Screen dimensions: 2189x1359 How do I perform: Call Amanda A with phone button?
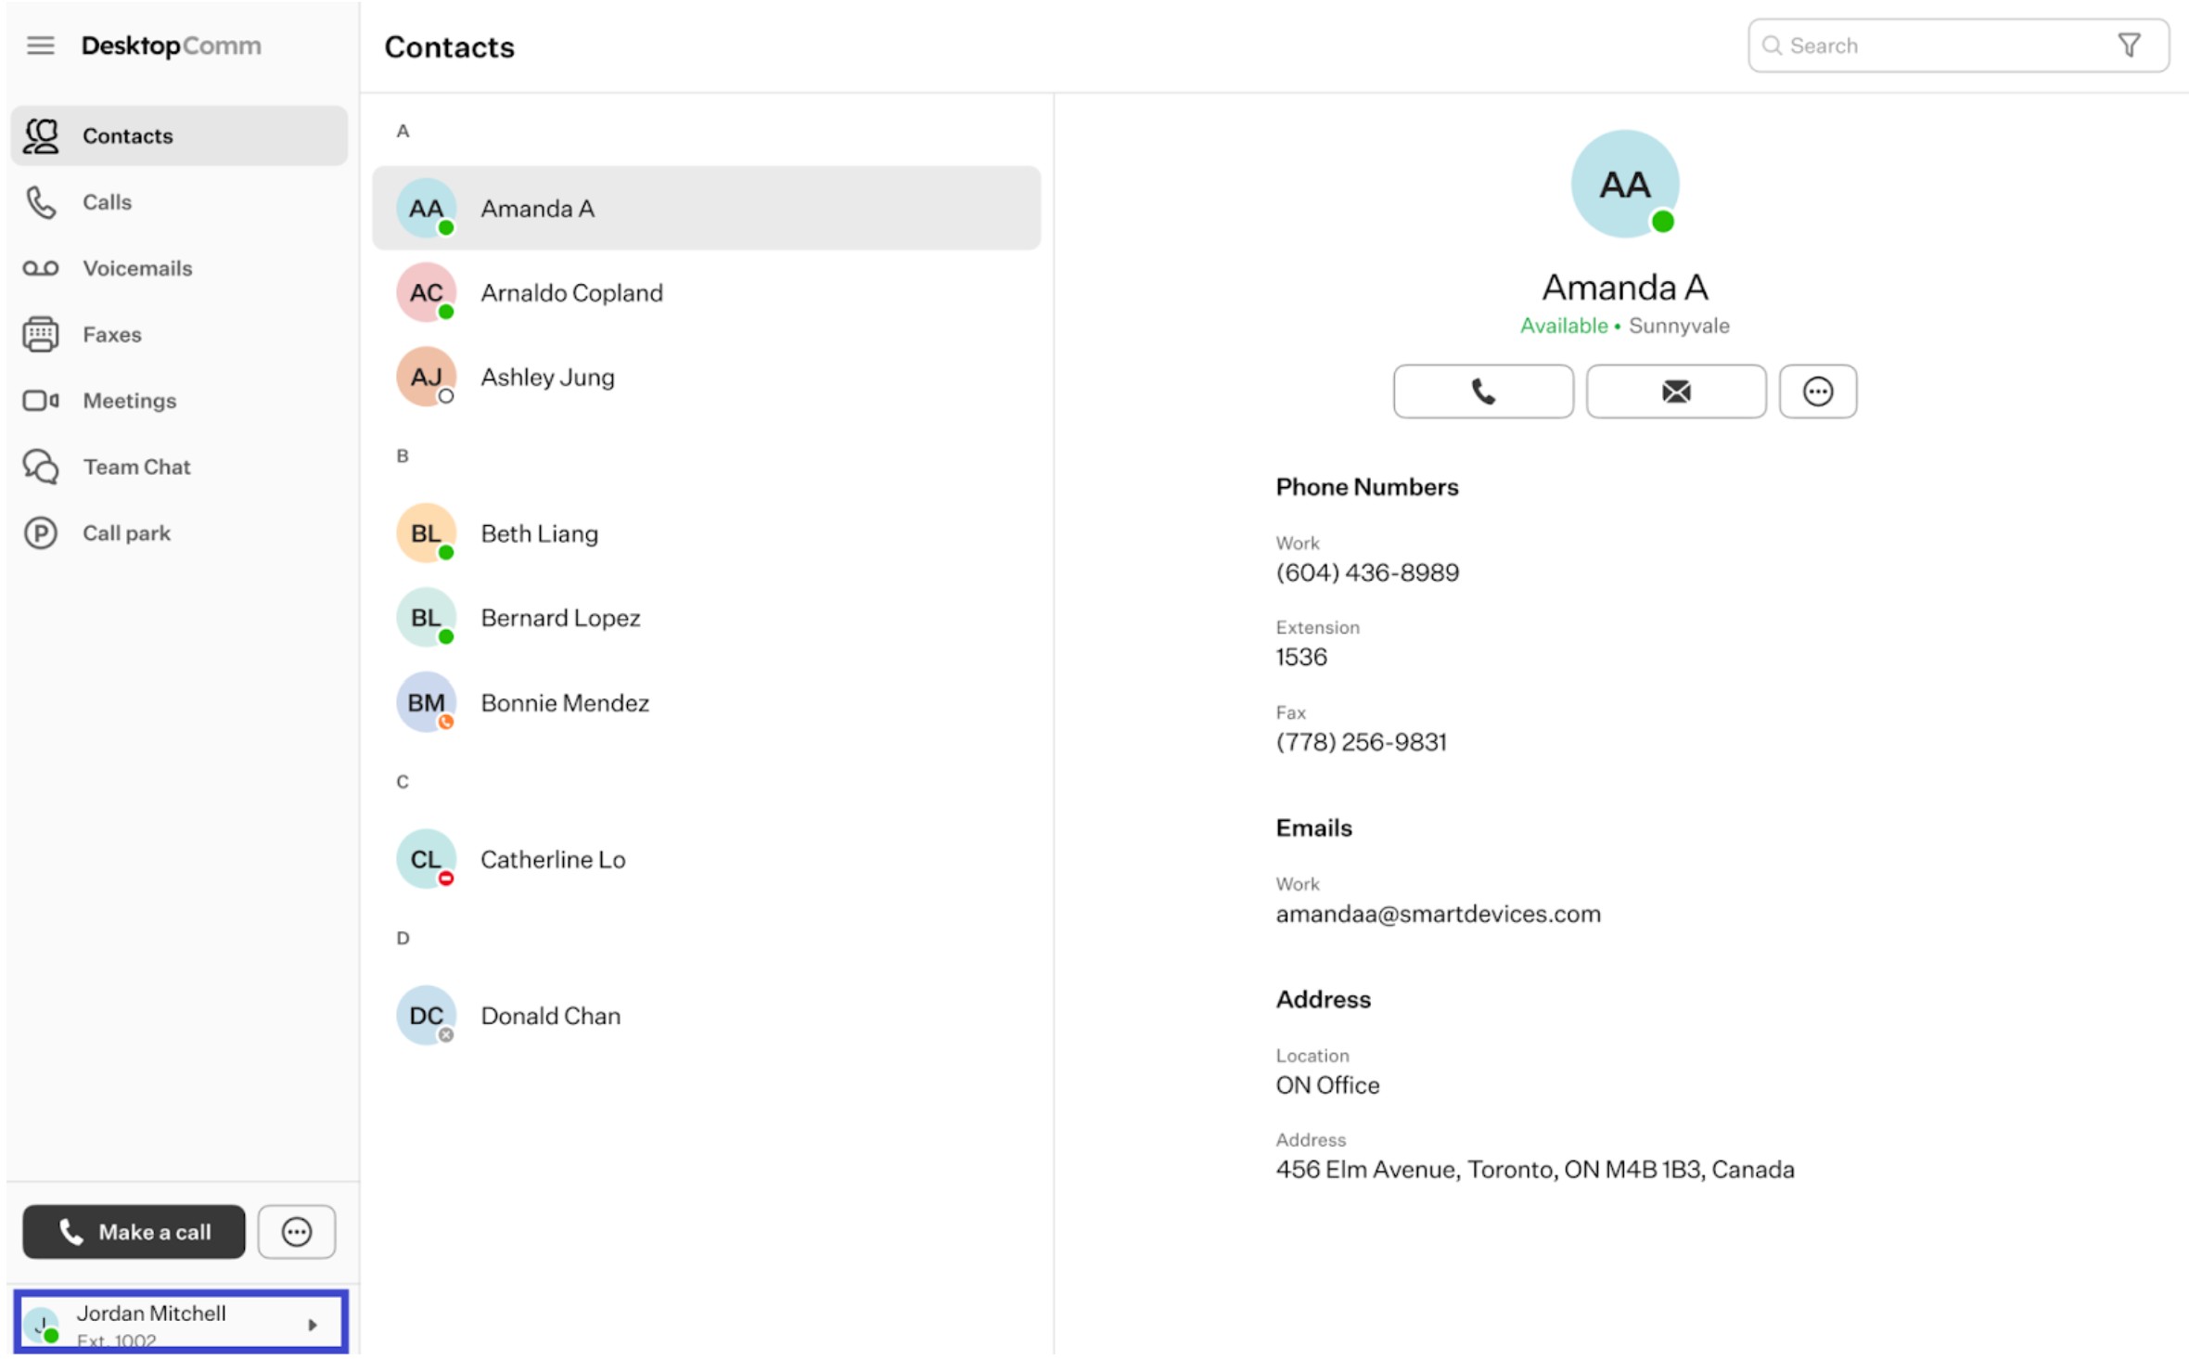pos(1483,391)
